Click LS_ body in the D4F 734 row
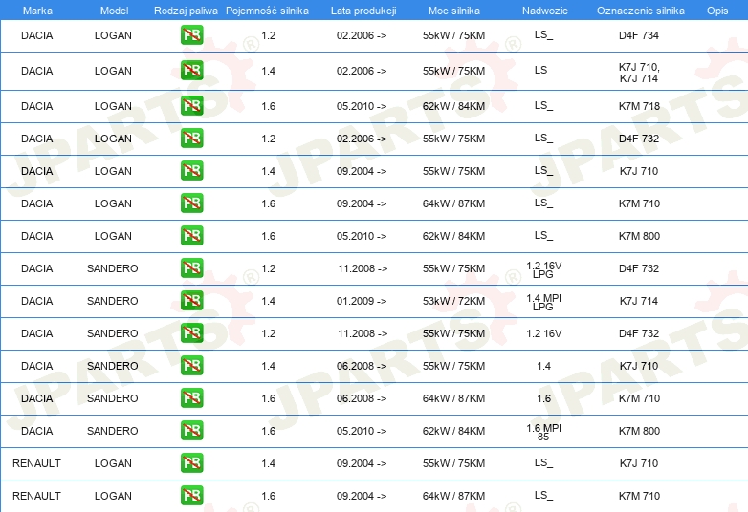Image resolution: width=748 pixels, height=512 pixels. coord(544,34)
